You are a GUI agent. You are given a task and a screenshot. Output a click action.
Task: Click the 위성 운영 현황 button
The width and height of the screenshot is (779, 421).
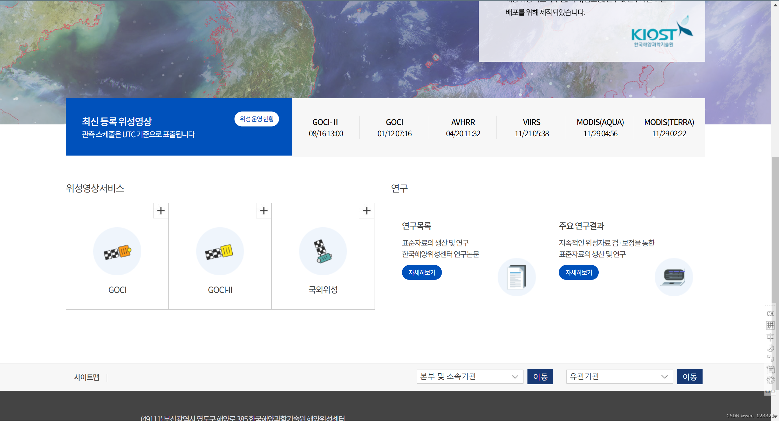tap(256, 119)
